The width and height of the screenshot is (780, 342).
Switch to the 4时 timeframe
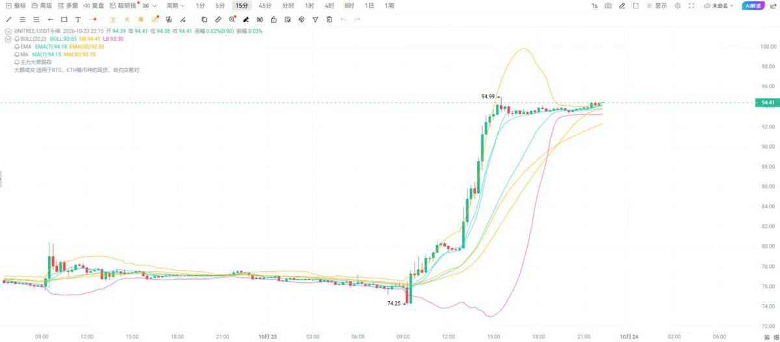pos(330,5)
